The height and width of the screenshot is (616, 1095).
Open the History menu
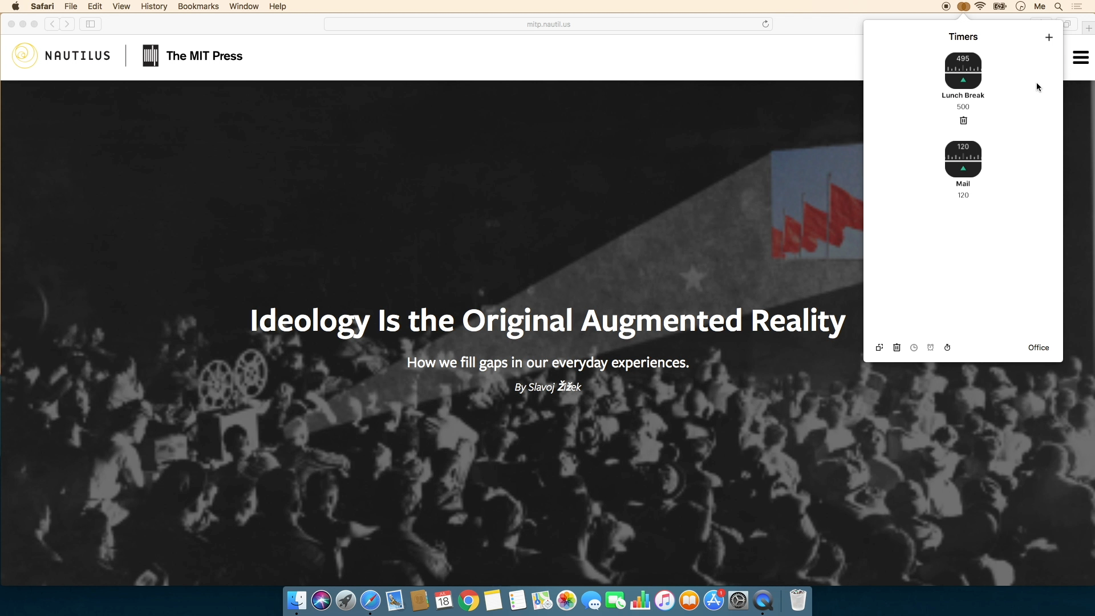[154, 6]
